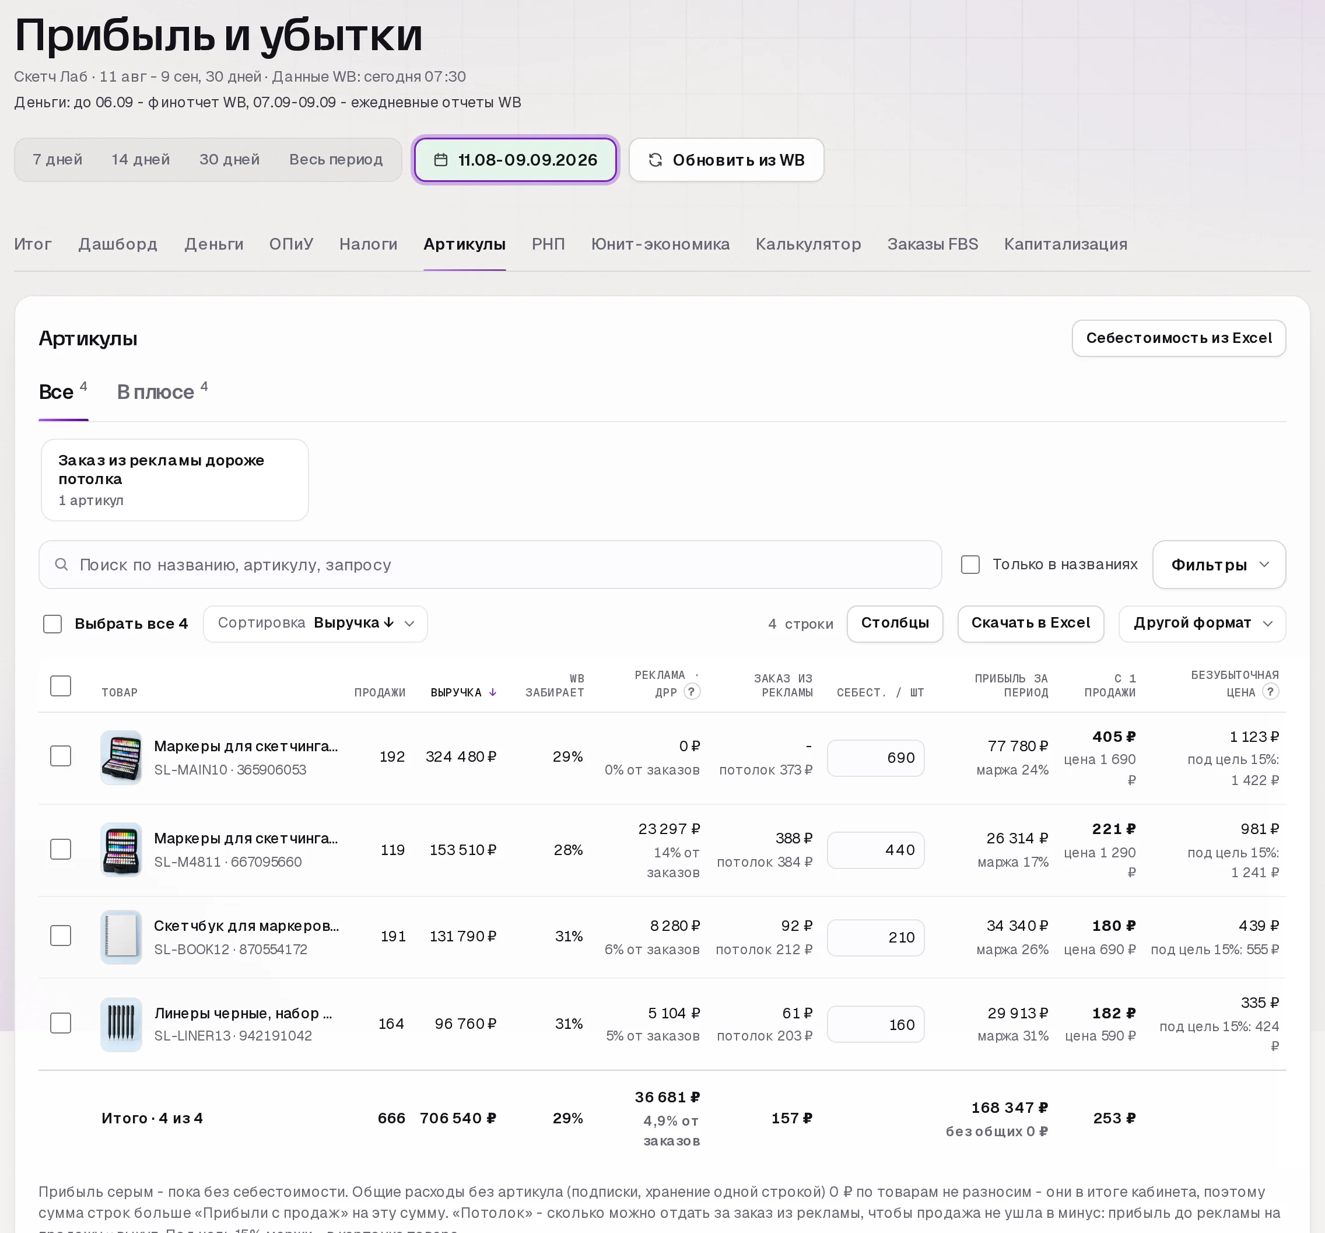Screen dimensions: 1325x1233
Task: Click the calendar icon in the date range button
Action: (440, 160)
